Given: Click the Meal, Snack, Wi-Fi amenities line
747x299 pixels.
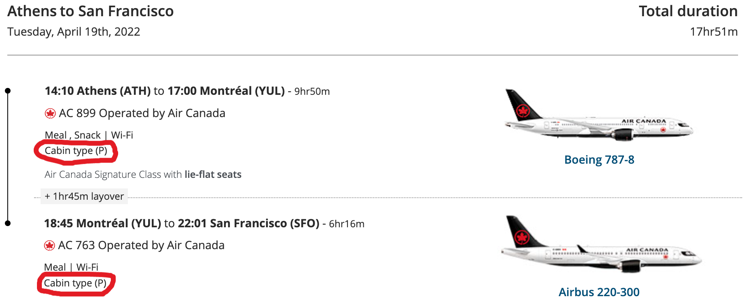Looking at the screenshot, I should [89, 135].
